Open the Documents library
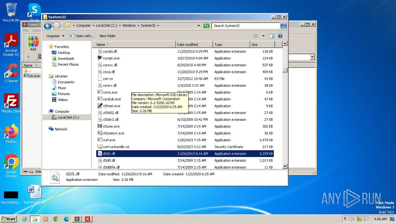396x223 pixels. 66,82
